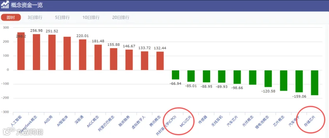Click the 腾讯概念 bar showing 132.44
Viewport: 329px width, 138px height.
pyautogui.click(x=160, y=61)
